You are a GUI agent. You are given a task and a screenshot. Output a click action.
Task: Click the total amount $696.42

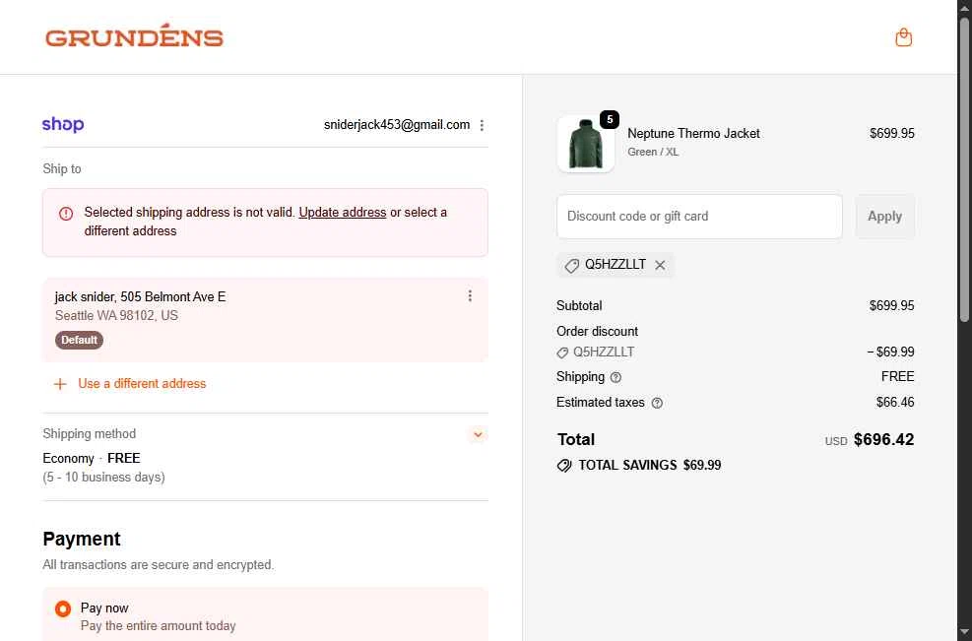pyautogui.click(x=883, y=439)
